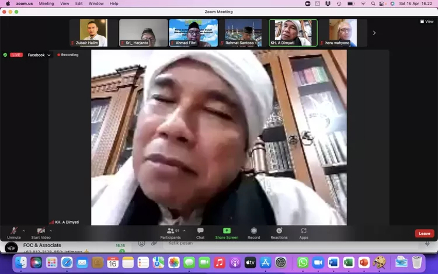Unmute the microphone
Screen dimensions: 438x274
click(x=13, y=233)
